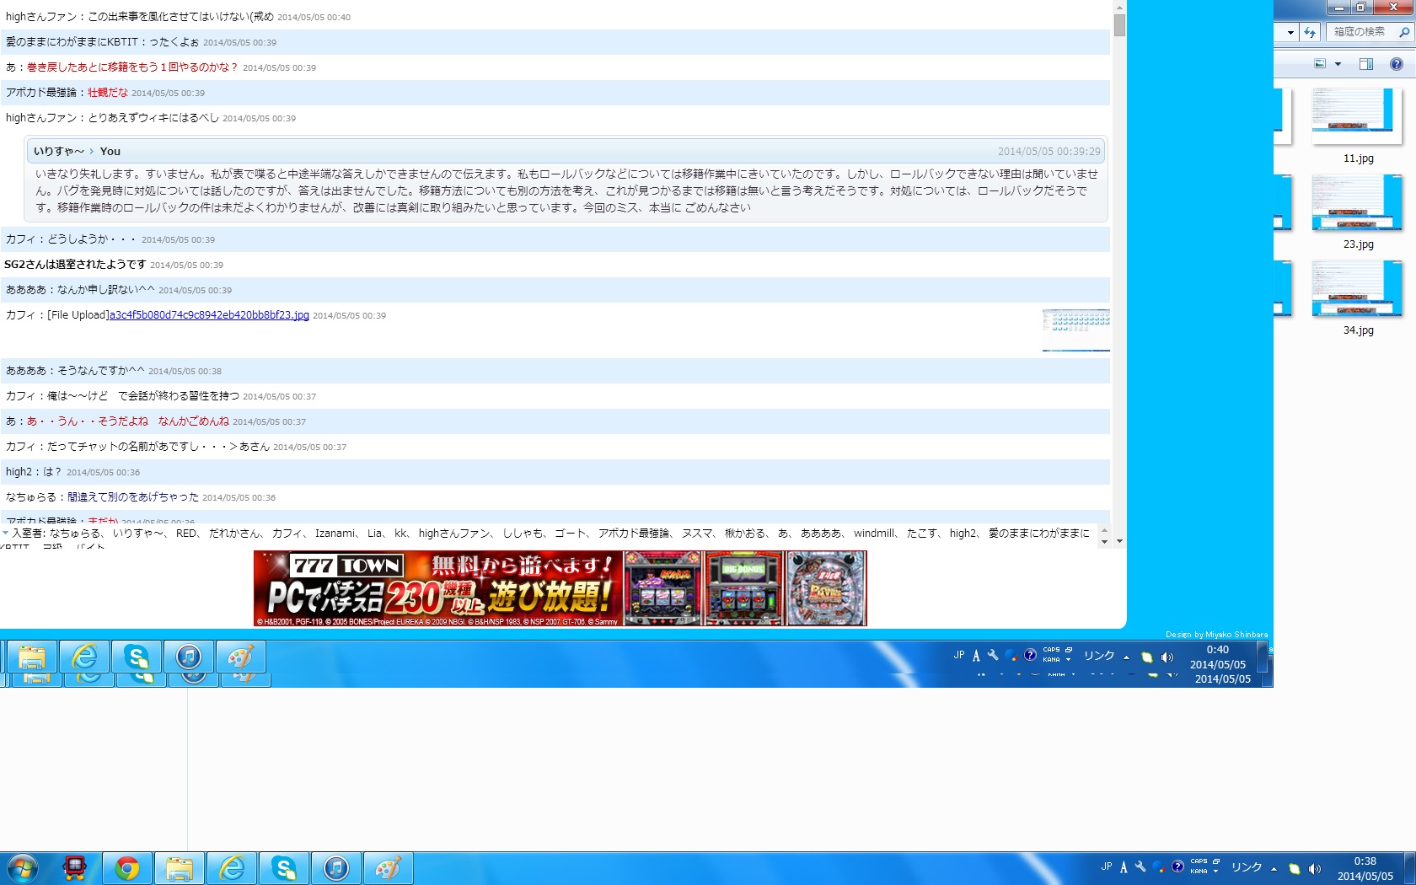This screenshot has width=1416, height=885.
Task: Open Paint from the bottom-most taskbar
Action: (x=389, y=868)
